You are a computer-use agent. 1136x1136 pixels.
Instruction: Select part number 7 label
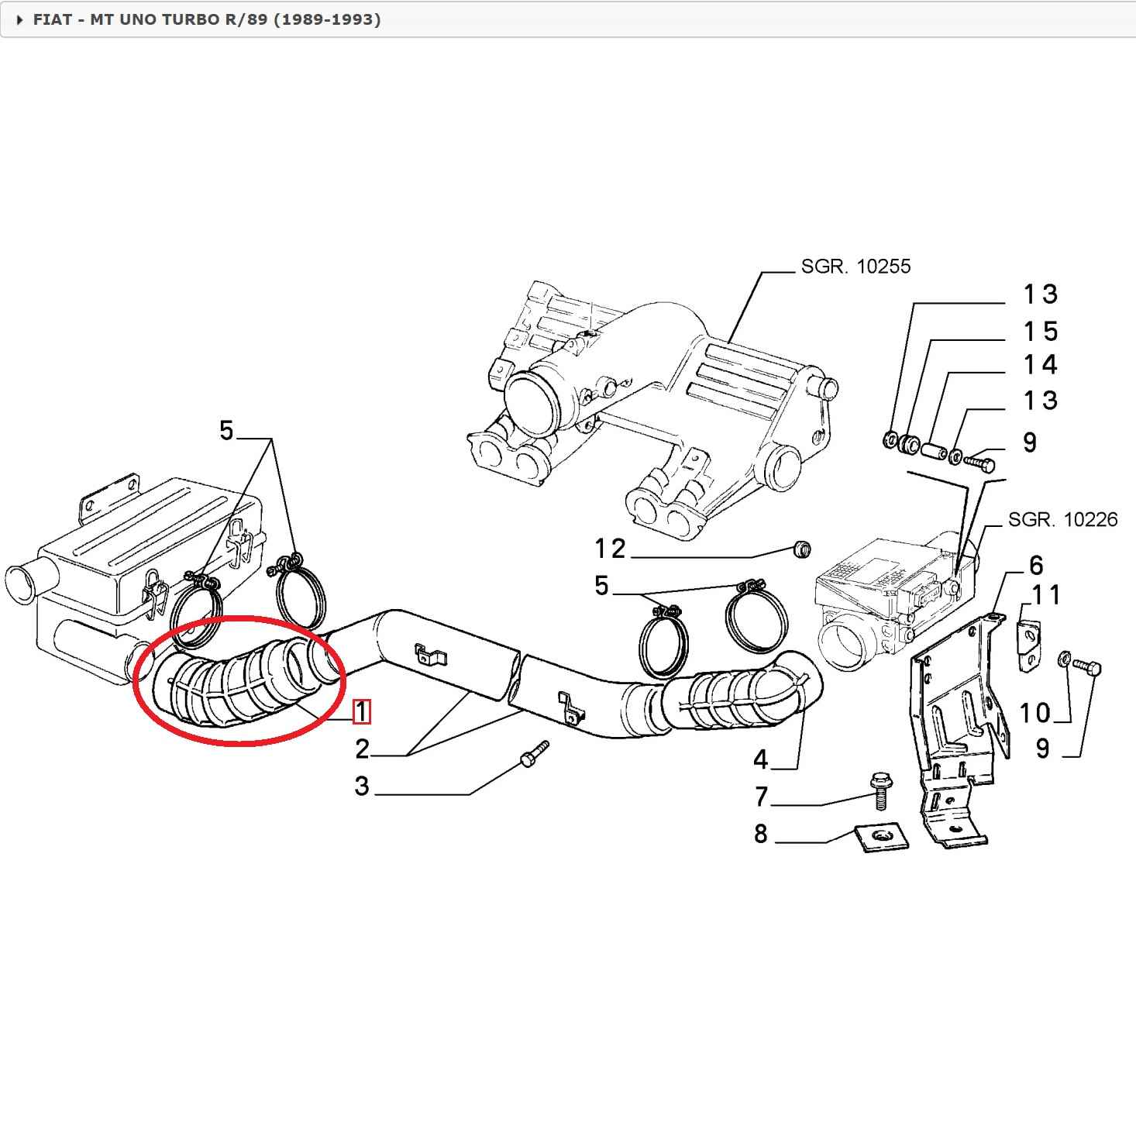pos(761,797)
